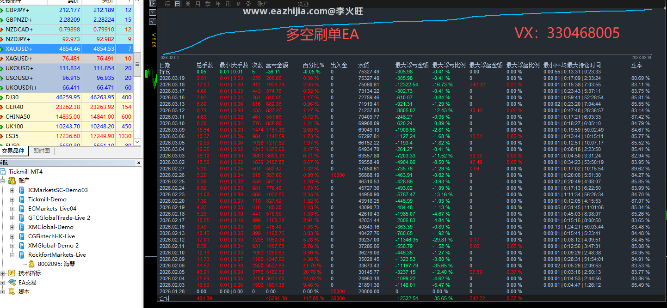Select the DJ30 symbol row
Image resolution: width=667 pixels, height=308 pixels.
point(67,97)
